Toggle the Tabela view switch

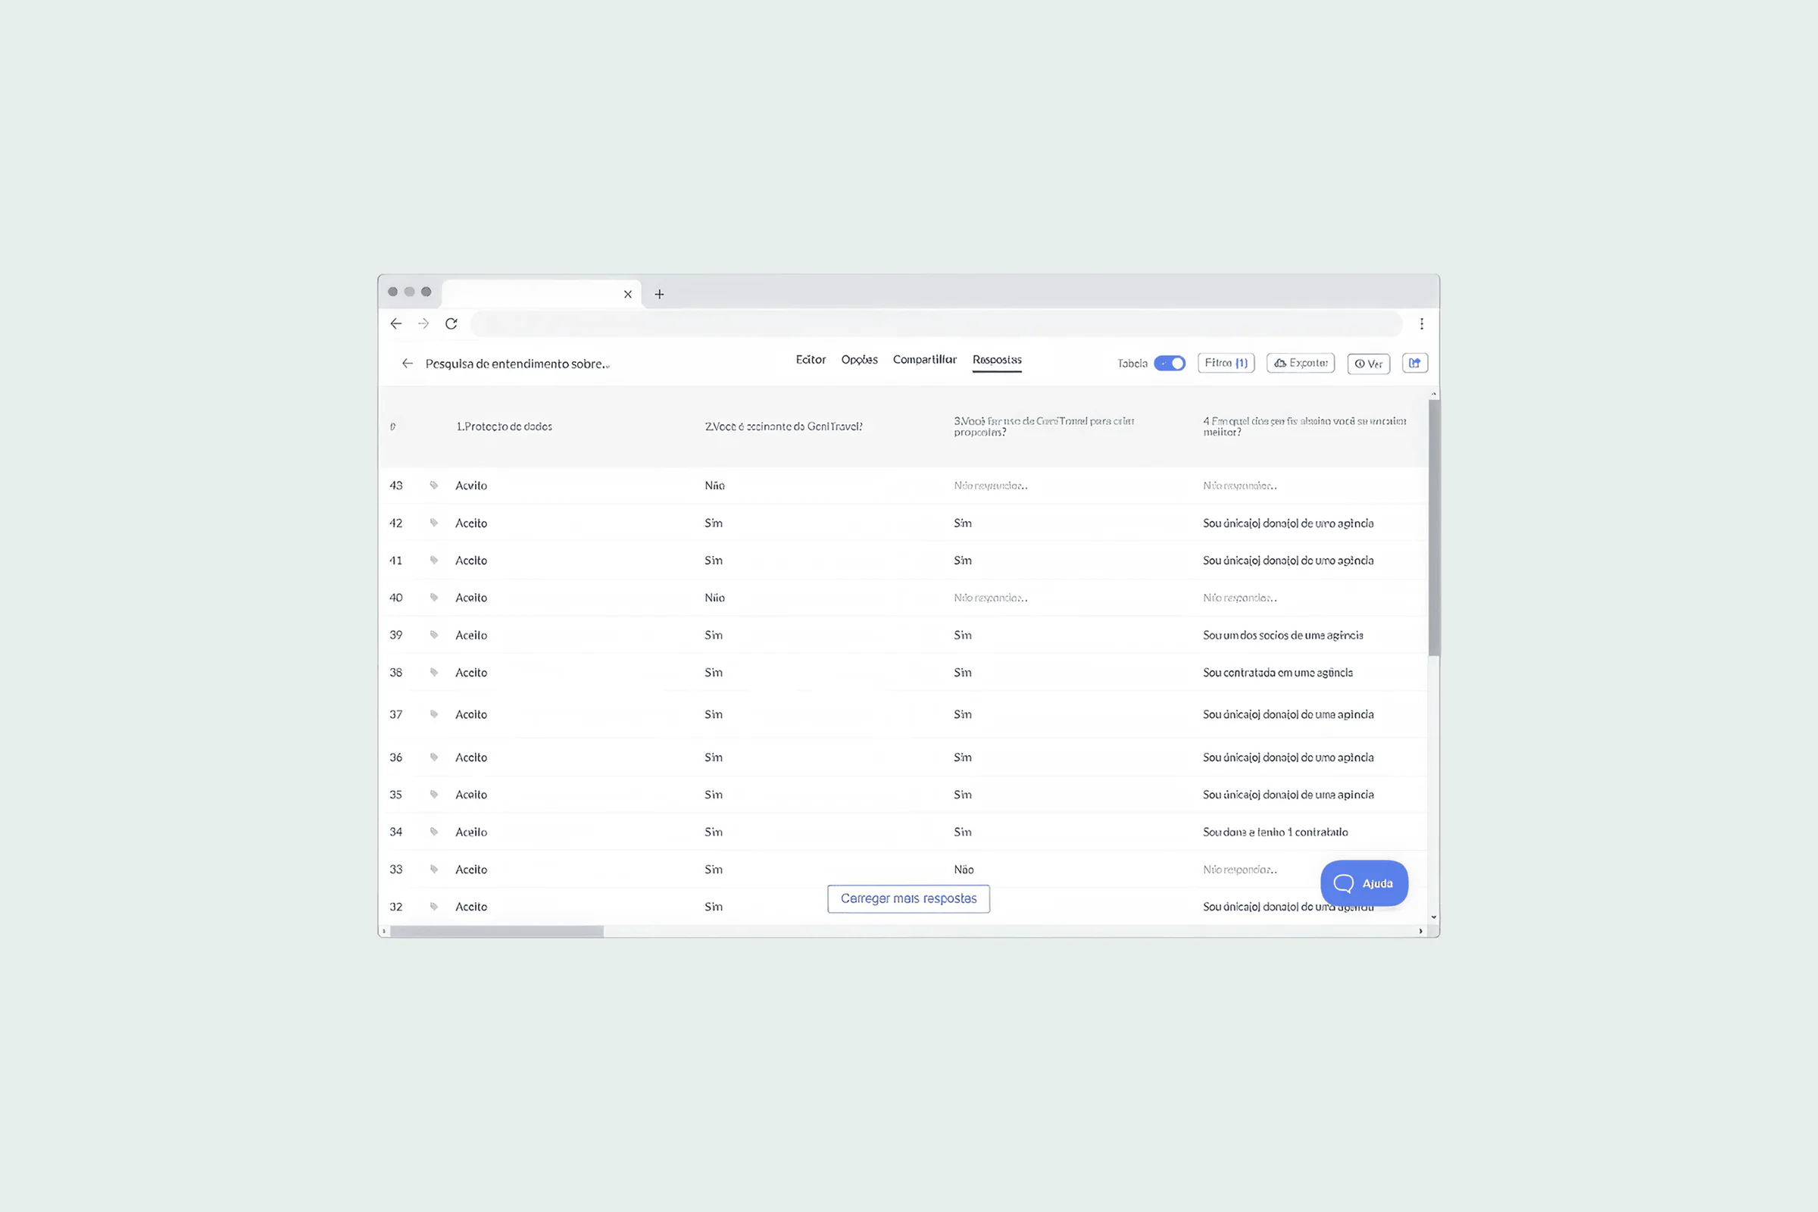pos(1170,364)
